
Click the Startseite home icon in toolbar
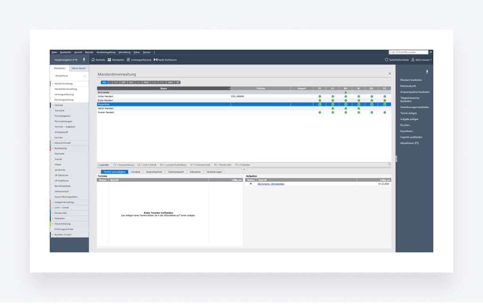coord(93,60)
